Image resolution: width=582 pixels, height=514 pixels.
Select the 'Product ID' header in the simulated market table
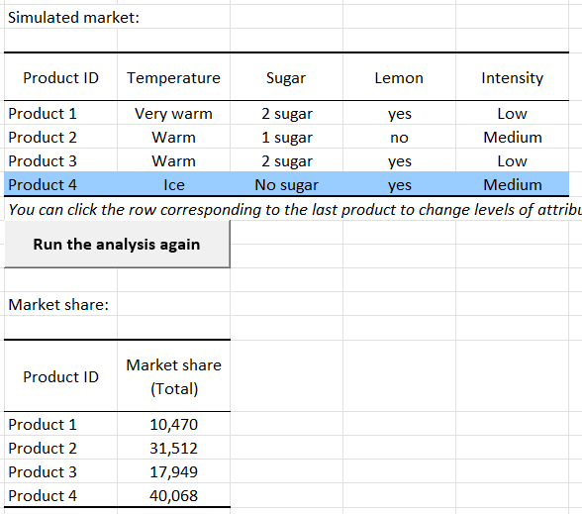tap(61, 78)
